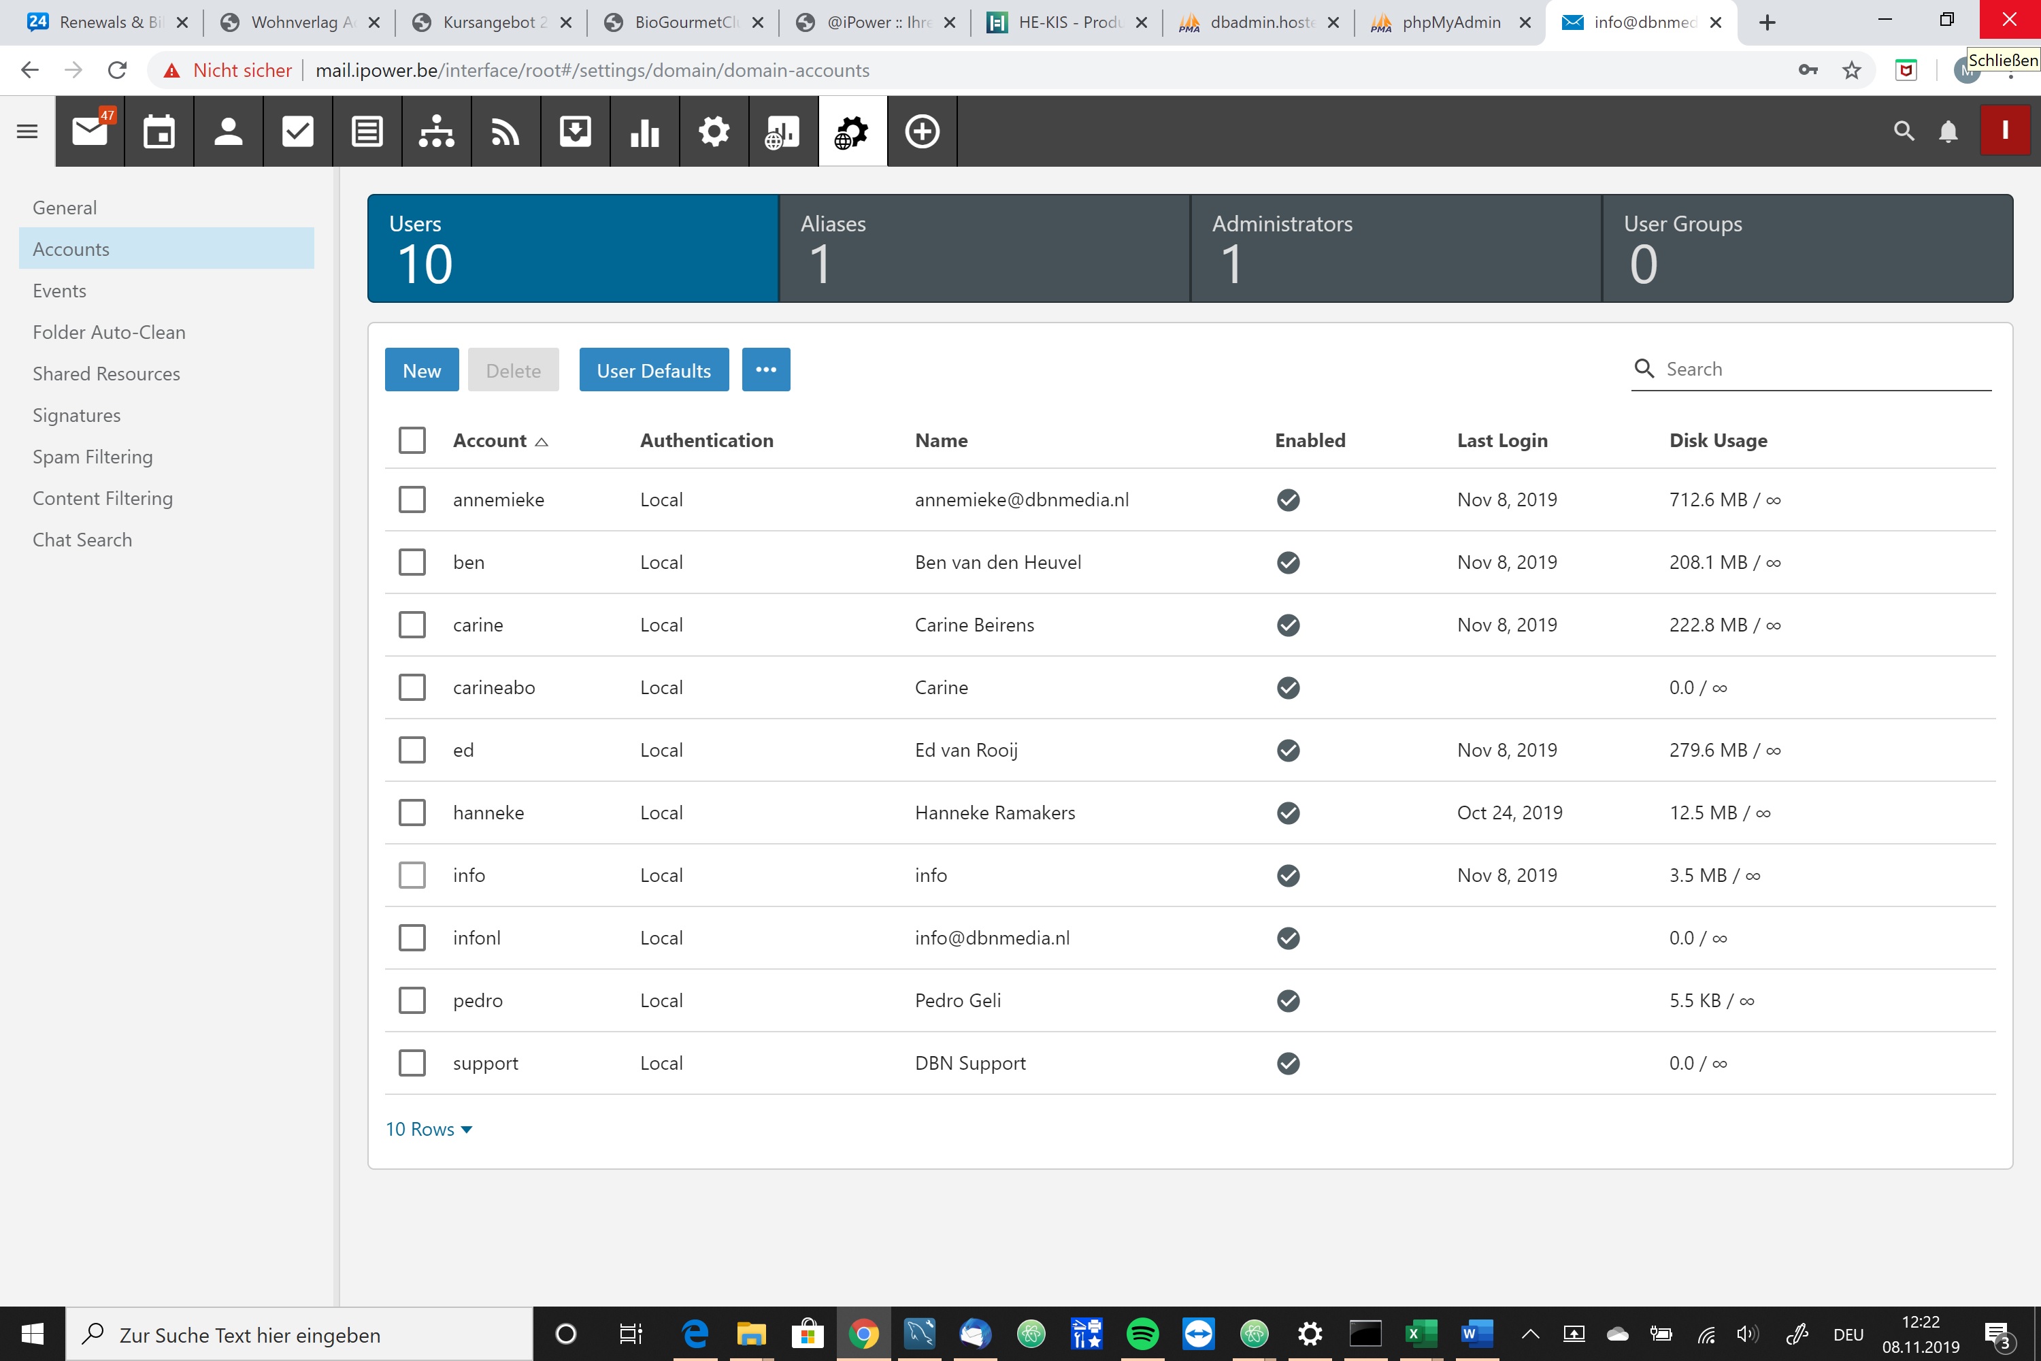Image resolution: width=2041 pixels, height=1361 pixels.
Task: Select the checkbox beside hanneke
Action: 412,813
